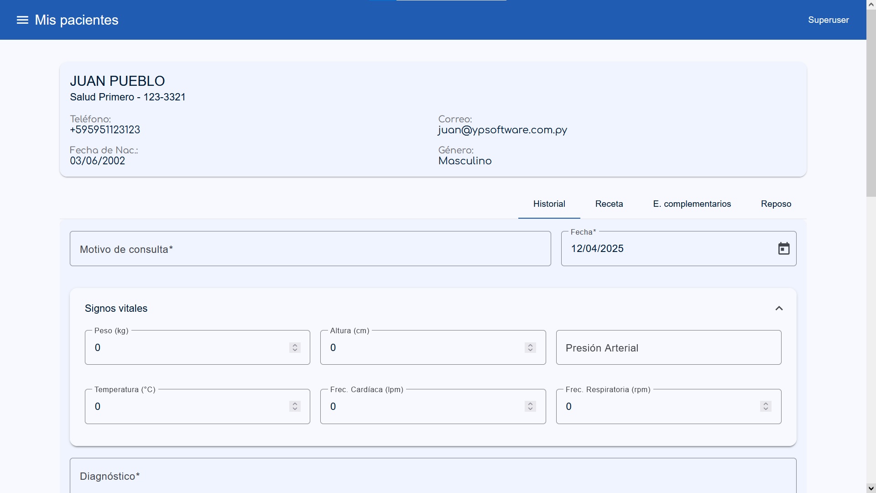
Task: Click the Altura (cm) spinner arrows
Action: pos(530,348)
